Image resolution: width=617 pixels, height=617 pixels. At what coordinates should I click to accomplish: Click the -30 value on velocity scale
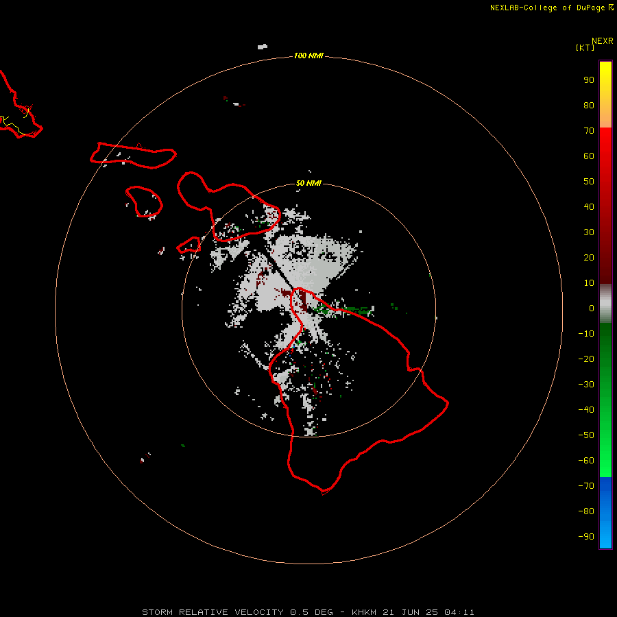[x=586, y=385]
